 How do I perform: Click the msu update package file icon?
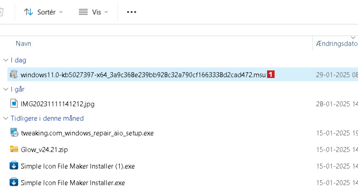pos(14,75)
